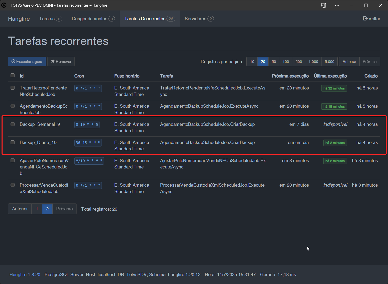The height and width of the screenshot is (284, 388).
Task: Open the three-dots more options menu
Action: [x=337, y=5]
